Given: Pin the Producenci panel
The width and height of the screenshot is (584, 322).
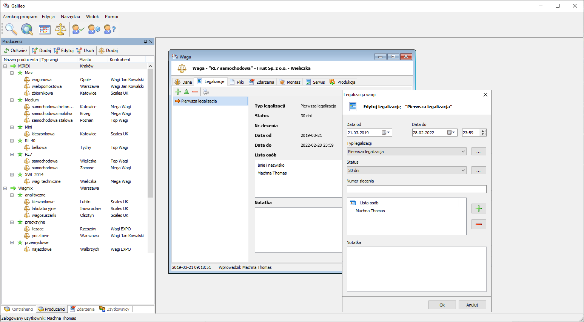Looking at the screenshot, I should tap(145, 41).
